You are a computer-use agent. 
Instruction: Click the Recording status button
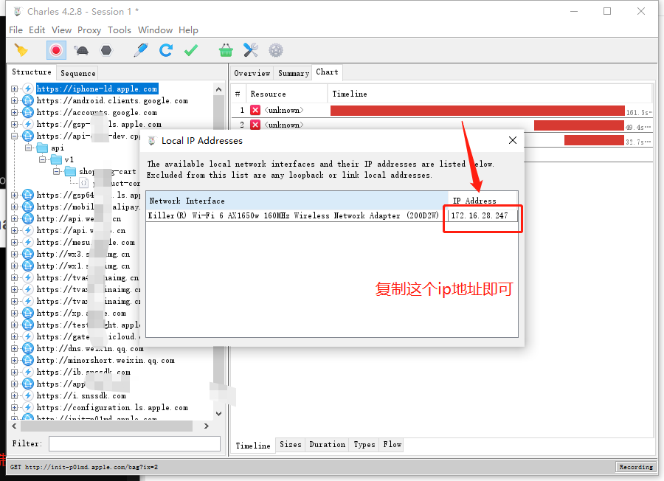click(636, 467)
